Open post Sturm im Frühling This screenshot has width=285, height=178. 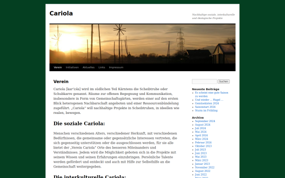point(206,111)
